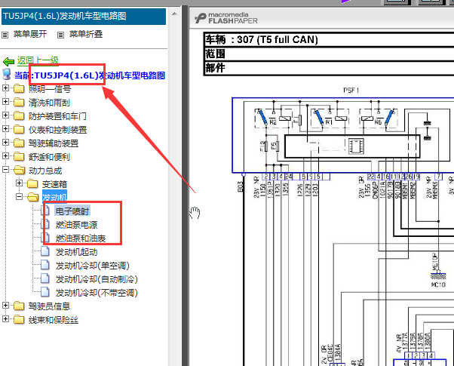
Task: Select the 仪表和控制装置 tree folder
Action: point(57,130)
